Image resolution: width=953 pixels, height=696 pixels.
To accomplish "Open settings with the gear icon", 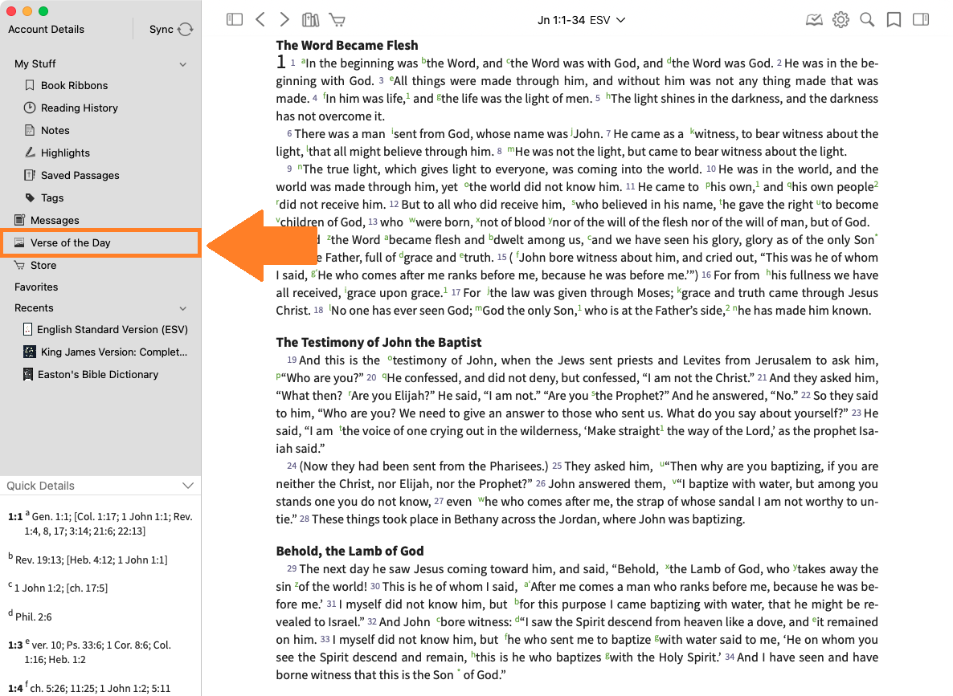I will coord(841,20).
